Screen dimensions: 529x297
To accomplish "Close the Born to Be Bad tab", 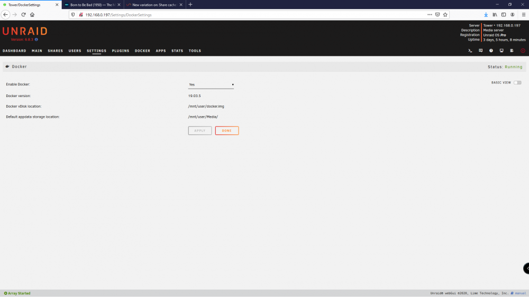I will point(119,5).
